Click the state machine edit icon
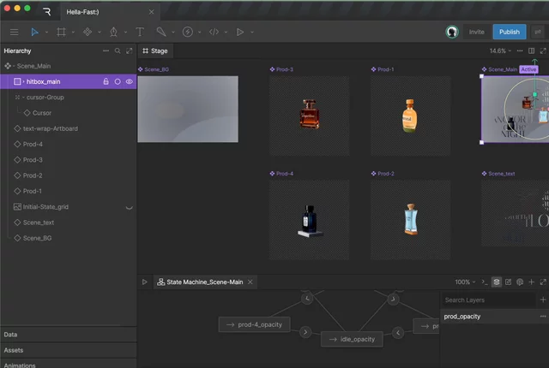 508,282
